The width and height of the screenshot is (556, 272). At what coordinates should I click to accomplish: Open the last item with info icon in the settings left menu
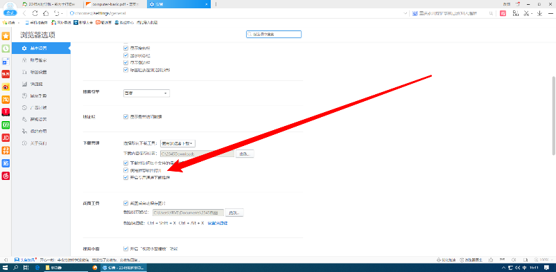tap(41, 143)
